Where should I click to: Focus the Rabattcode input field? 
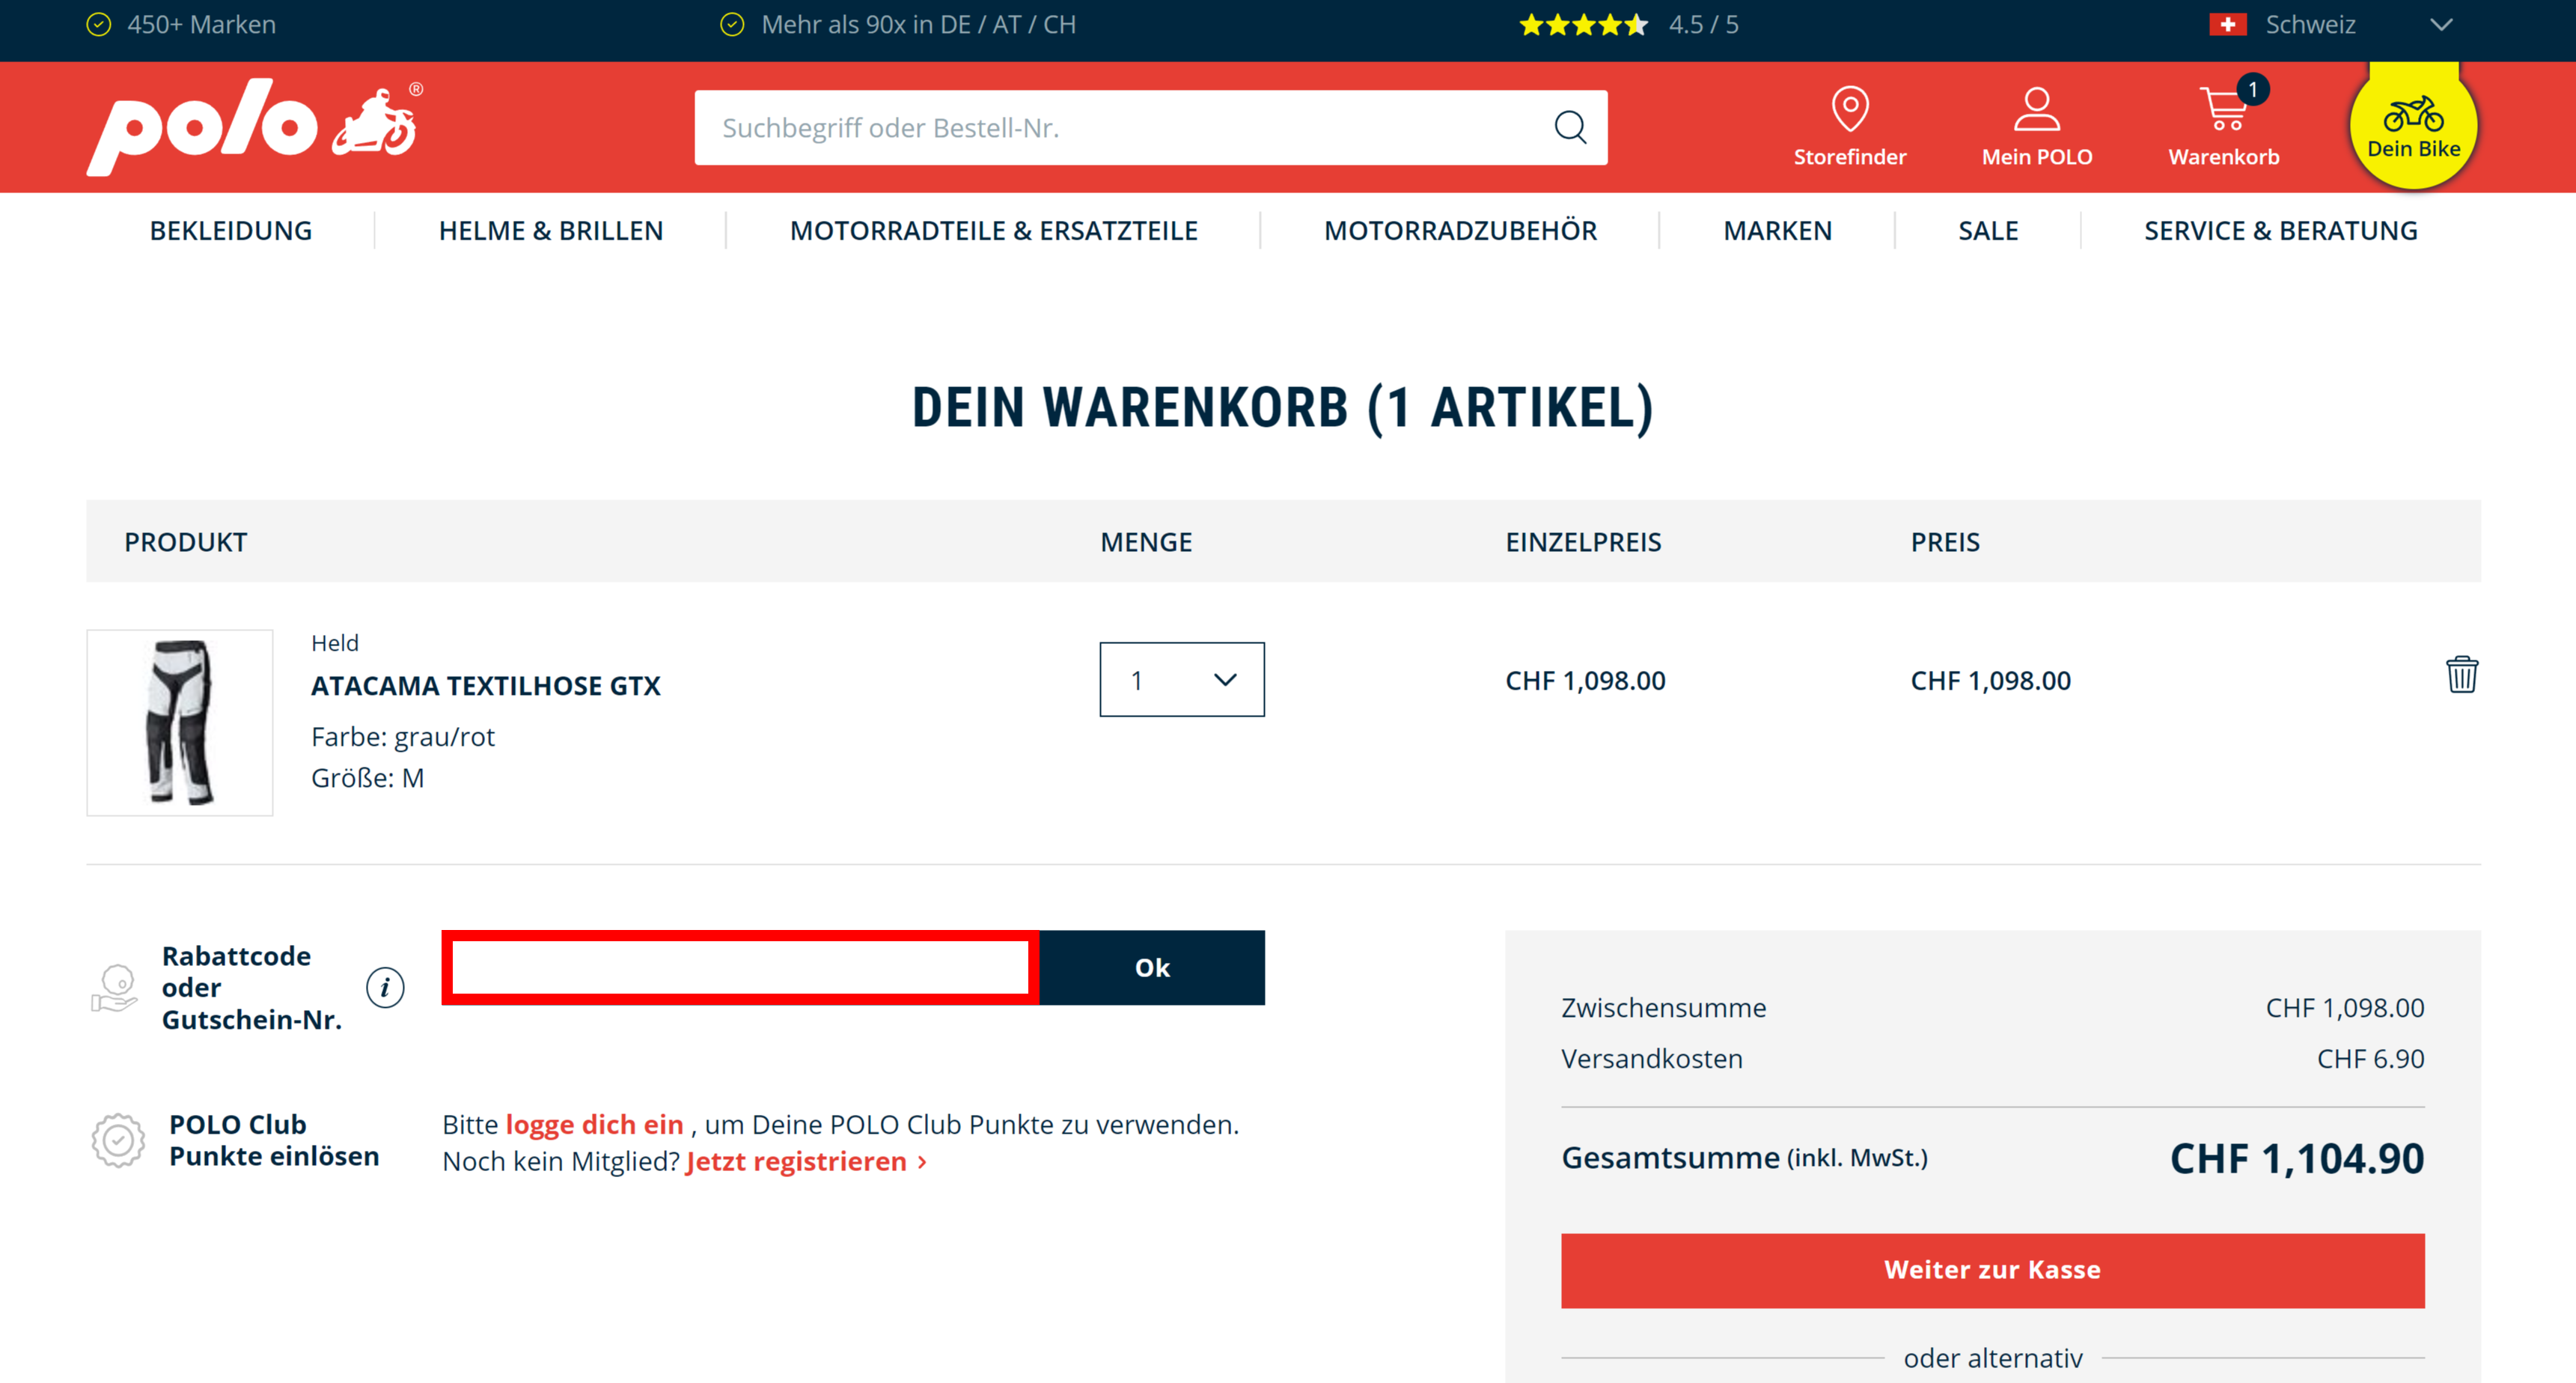click(x=740, y=967)
